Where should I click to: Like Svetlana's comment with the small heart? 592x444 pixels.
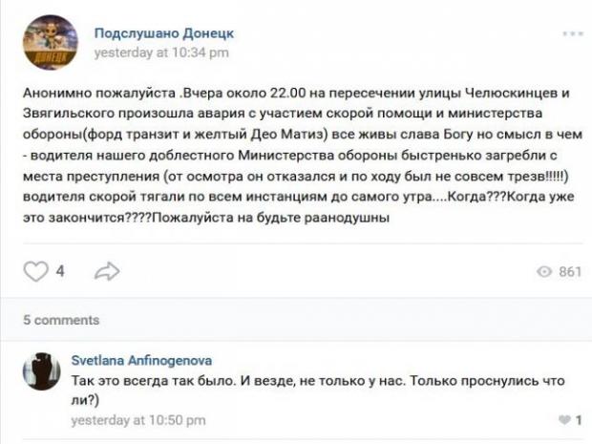pos(564,420)
